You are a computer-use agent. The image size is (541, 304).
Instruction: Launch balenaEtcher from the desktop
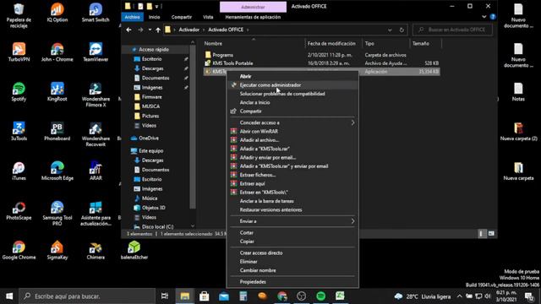134,250
